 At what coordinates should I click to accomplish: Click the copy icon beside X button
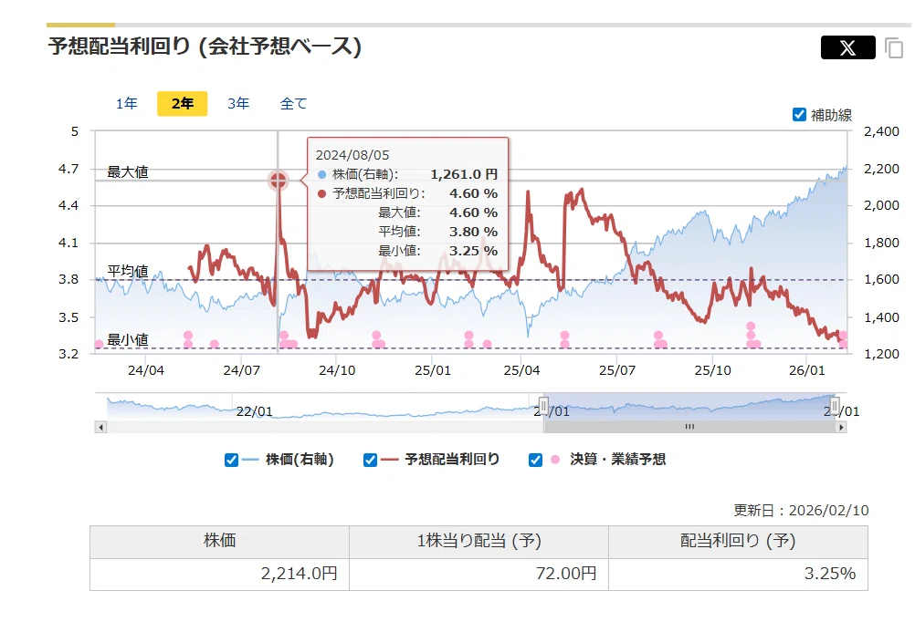tap(893, 47)
